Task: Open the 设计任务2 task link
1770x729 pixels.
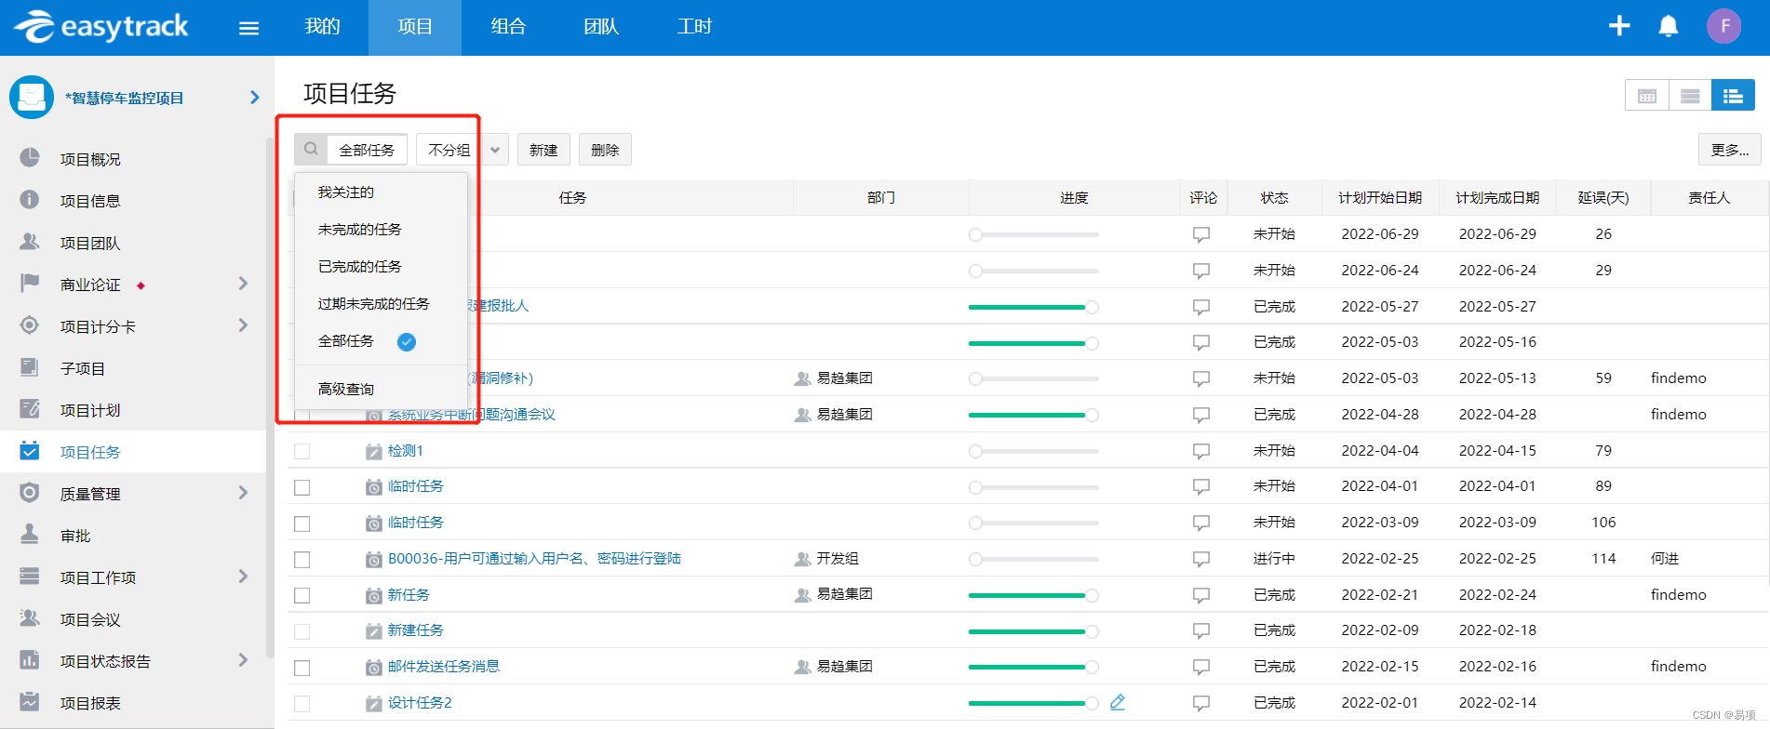Action: [420, 703]
